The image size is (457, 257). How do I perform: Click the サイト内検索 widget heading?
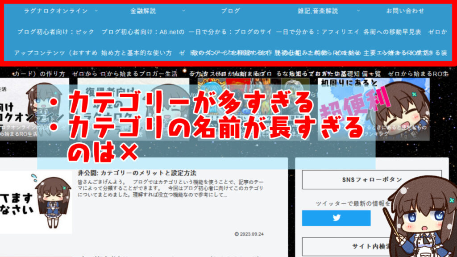coord(372,246)
